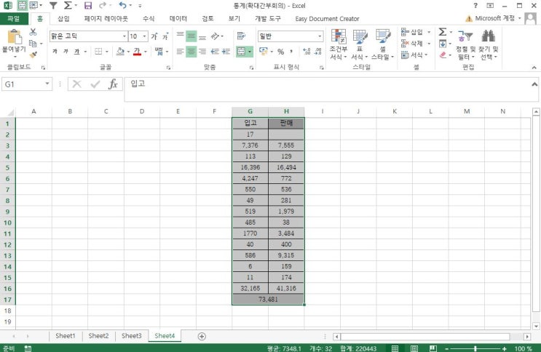541x352 pixels.
Task: Click the Increase Decimal icon
Action: pos(307,52)
